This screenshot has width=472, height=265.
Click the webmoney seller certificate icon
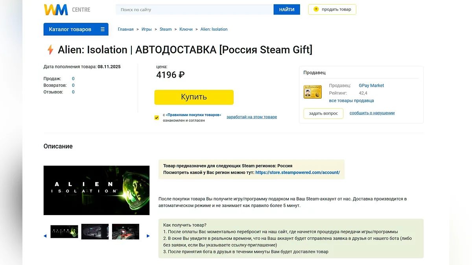coord(313,92)
